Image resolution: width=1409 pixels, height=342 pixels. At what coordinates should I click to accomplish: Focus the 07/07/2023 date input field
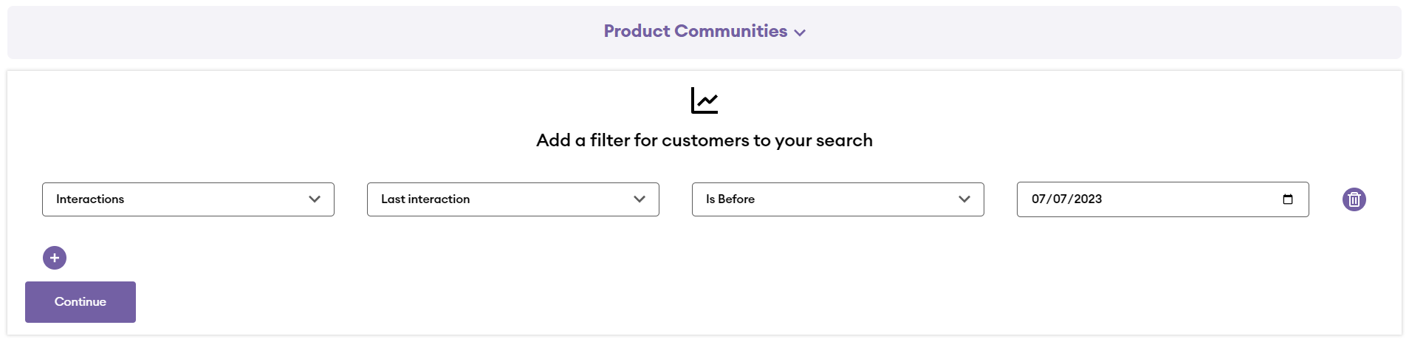coord(1182,199)
